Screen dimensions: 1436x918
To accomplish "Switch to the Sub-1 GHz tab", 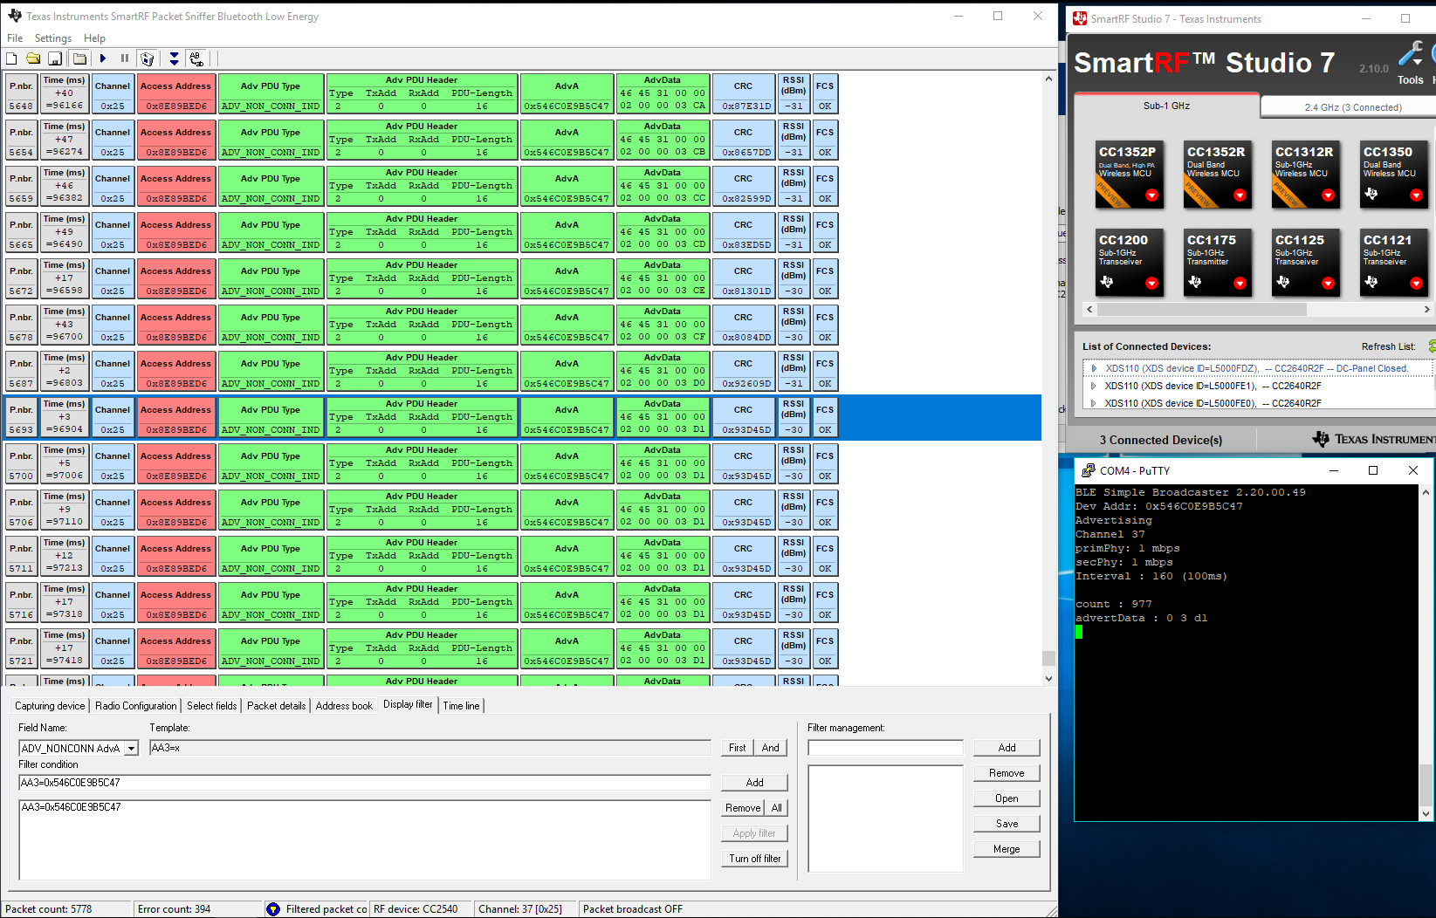I will tap(1166, 106).
